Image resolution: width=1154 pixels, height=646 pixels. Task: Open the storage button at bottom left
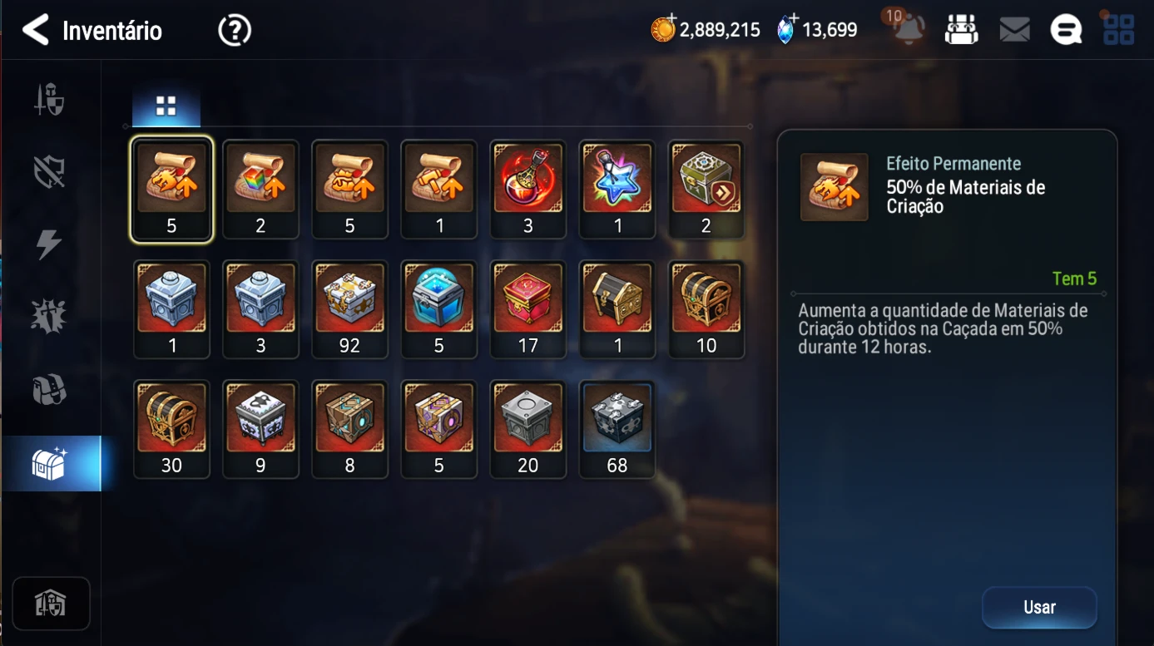tap(51, 604)
